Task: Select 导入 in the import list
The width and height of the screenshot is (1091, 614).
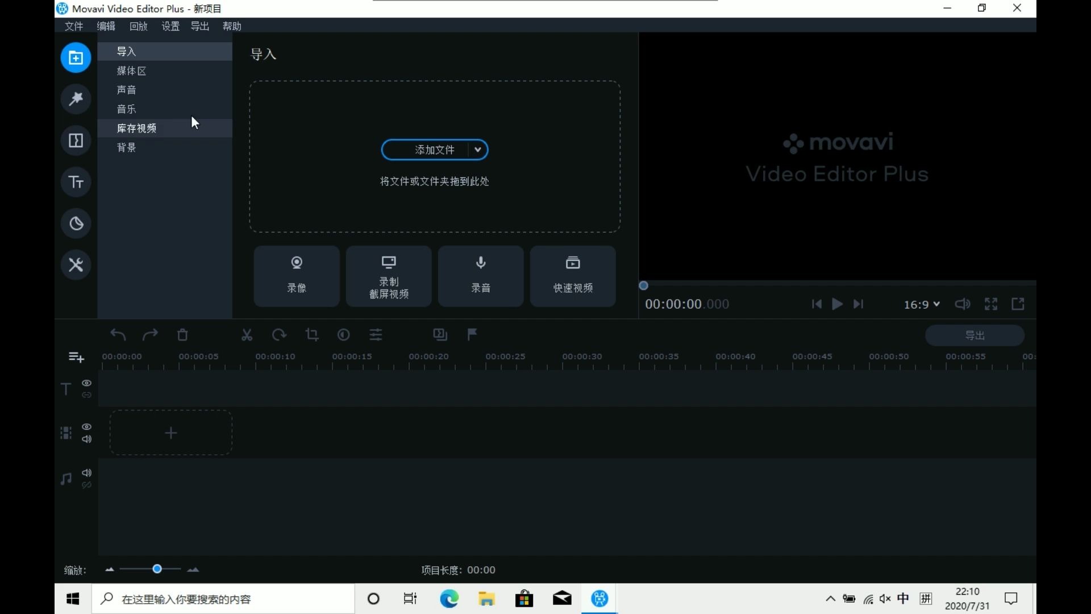Action: tap(165, 51)
